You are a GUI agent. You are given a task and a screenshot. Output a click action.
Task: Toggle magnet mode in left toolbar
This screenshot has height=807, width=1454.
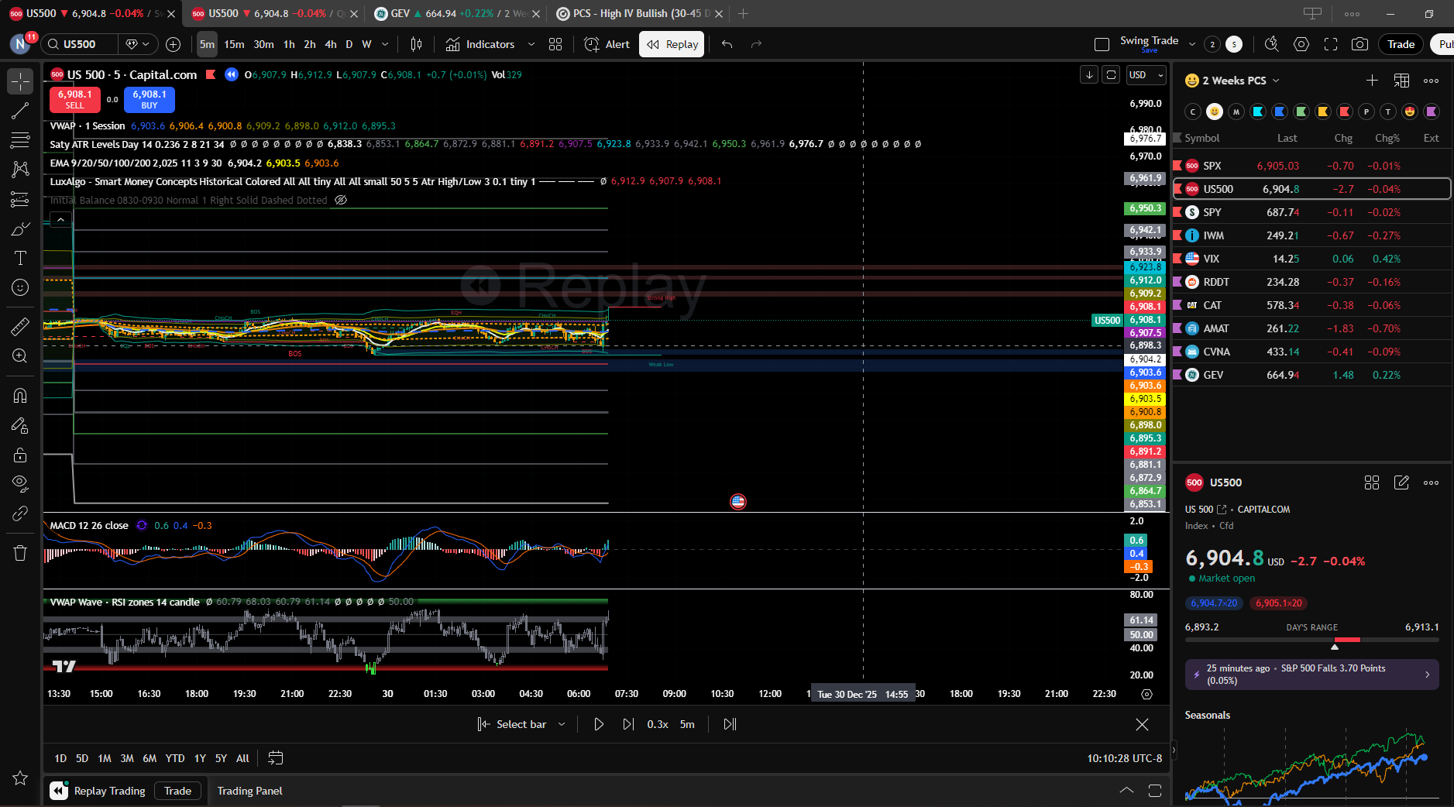coord(20,396)
